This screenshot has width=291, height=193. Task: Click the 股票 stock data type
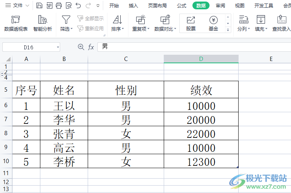[x=191, y=23]
